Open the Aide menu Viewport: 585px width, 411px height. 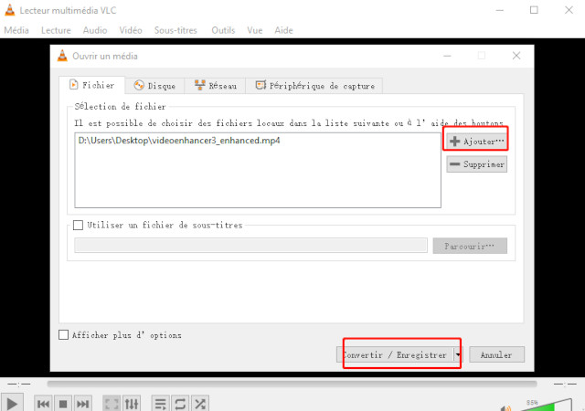tap(283, 30)
